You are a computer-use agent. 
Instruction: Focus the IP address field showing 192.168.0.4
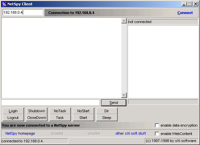coord(23,12)
